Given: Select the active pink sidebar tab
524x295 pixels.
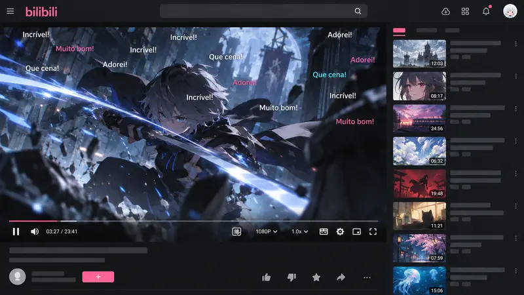Looking at the screenshot, I should tap(399, 31).
